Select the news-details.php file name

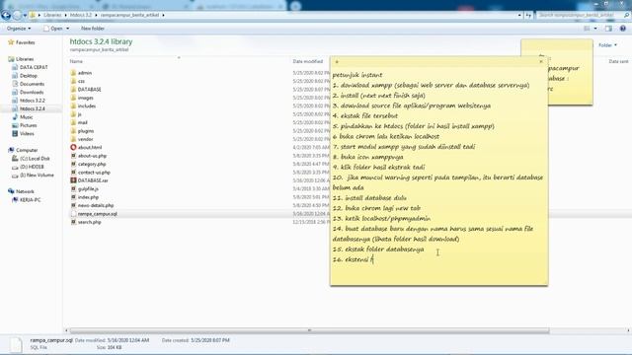point(96,205)
